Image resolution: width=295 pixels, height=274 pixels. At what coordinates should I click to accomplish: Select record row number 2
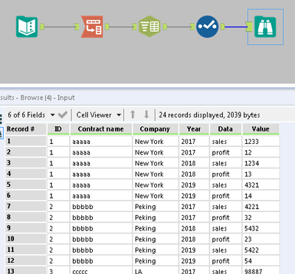click(26, 152)
